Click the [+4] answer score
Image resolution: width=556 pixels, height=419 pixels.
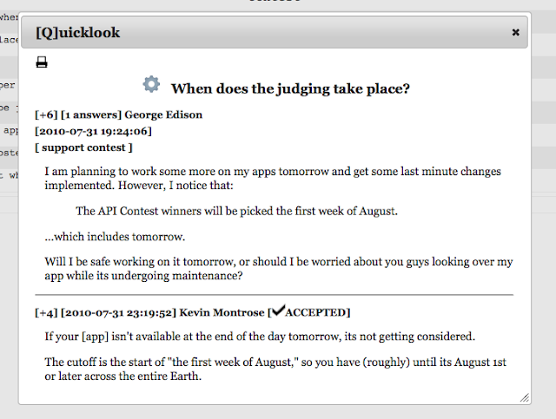pyautogui.click(x=46, y=312)
